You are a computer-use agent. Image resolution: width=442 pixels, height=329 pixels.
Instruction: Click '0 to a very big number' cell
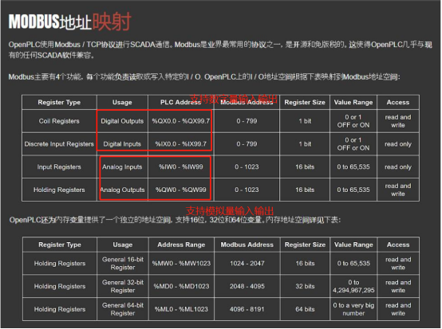pyautogui.click(x=353, y=309)
